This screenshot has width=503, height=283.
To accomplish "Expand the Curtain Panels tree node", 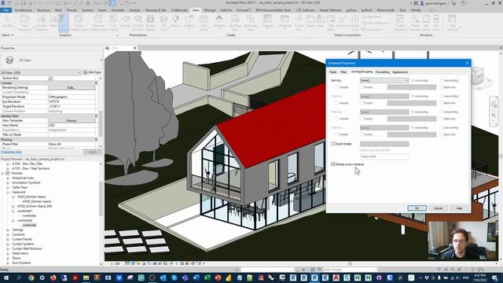I will click(x=8, y=239).
